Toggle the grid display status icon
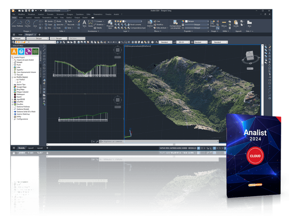Screen dimensions: 289x216 tap(198, 148)
